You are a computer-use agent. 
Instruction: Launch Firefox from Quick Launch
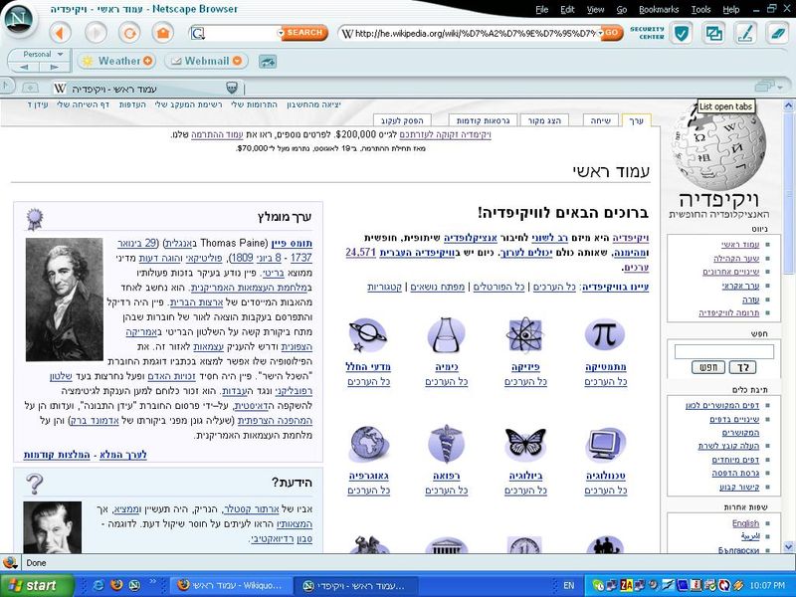(116, 585)
